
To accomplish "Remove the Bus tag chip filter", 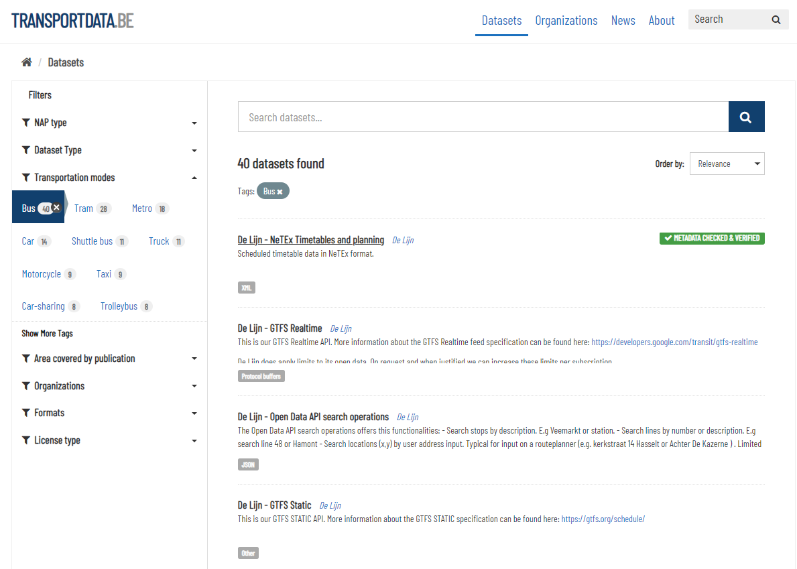I will (280, 192).
